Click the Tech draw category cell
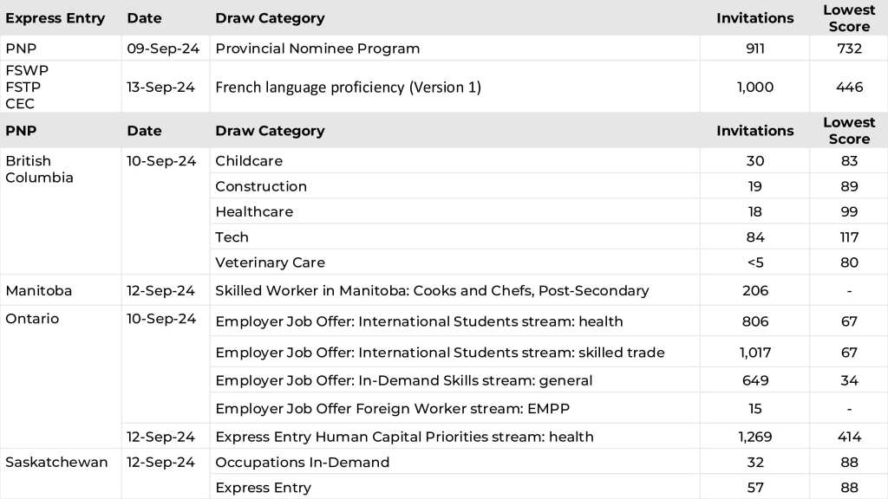Viewport: 888px width, 499px height. pyautogui.click(x=232, y=237)
